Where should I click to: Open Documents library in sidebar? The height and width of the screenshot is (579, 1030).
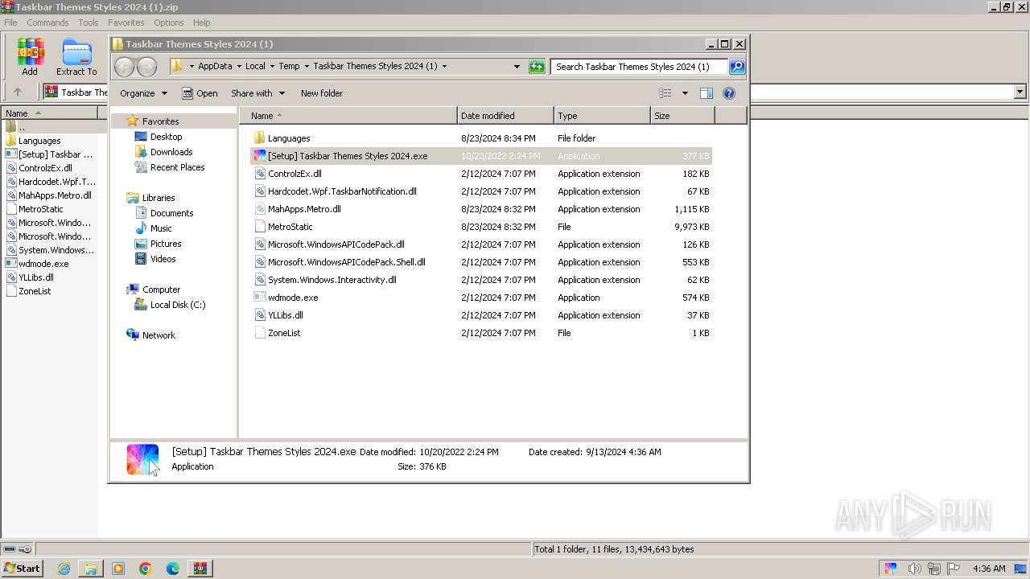click(171, 213)
